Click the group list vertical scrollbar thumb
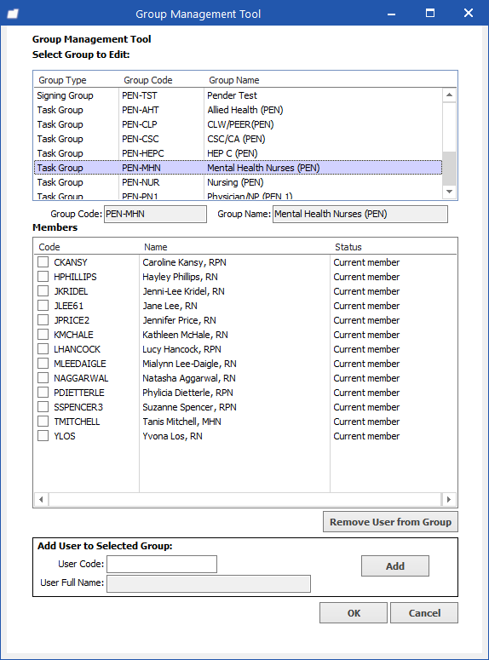Screen dimensions: 489x660 (450, 169)
